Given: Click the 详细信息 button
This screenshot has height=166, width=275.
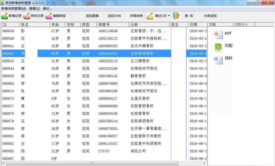Looking at the screenshot, I should pyautogui.click(x=136, y=16).
